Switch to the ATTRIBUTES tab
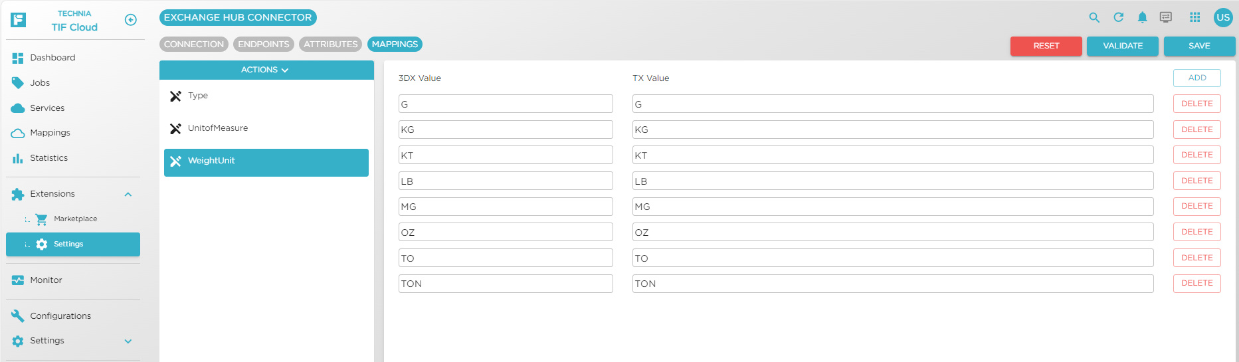The height and width of the screenshot is (362, 1239). click(330, 45)
